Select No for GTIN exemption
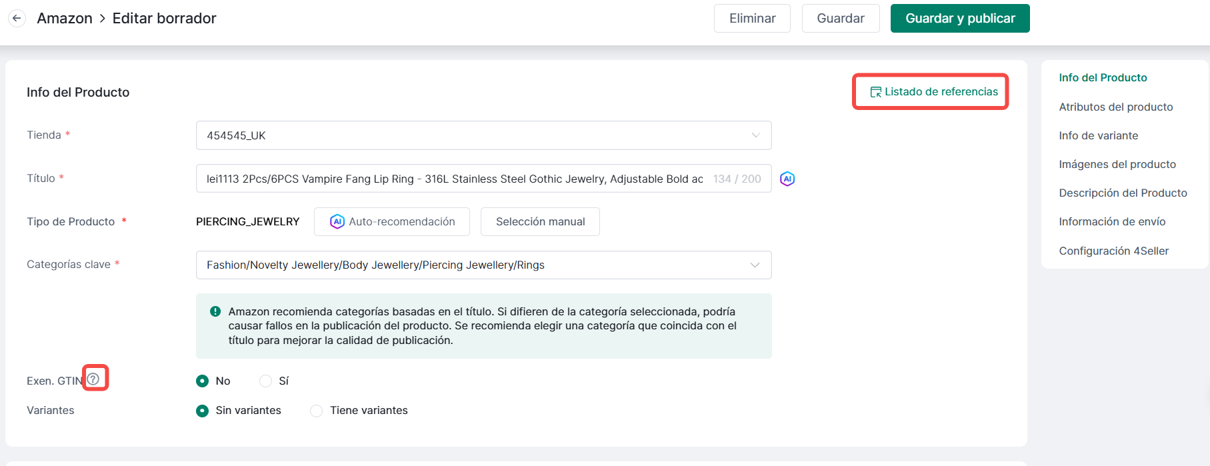Viewport: 1210px width, 466px height. pyautogui.click(x=202, y=381)
